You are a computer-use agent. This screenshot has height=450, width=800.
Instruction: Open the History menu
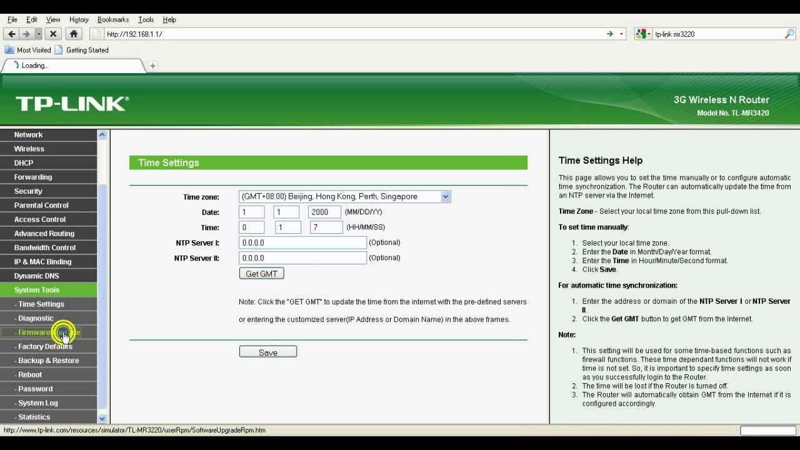(x=79, y=19)
